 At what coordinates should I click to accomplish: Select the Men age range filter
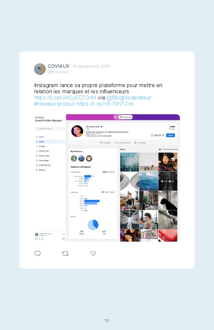pos(107,192)
